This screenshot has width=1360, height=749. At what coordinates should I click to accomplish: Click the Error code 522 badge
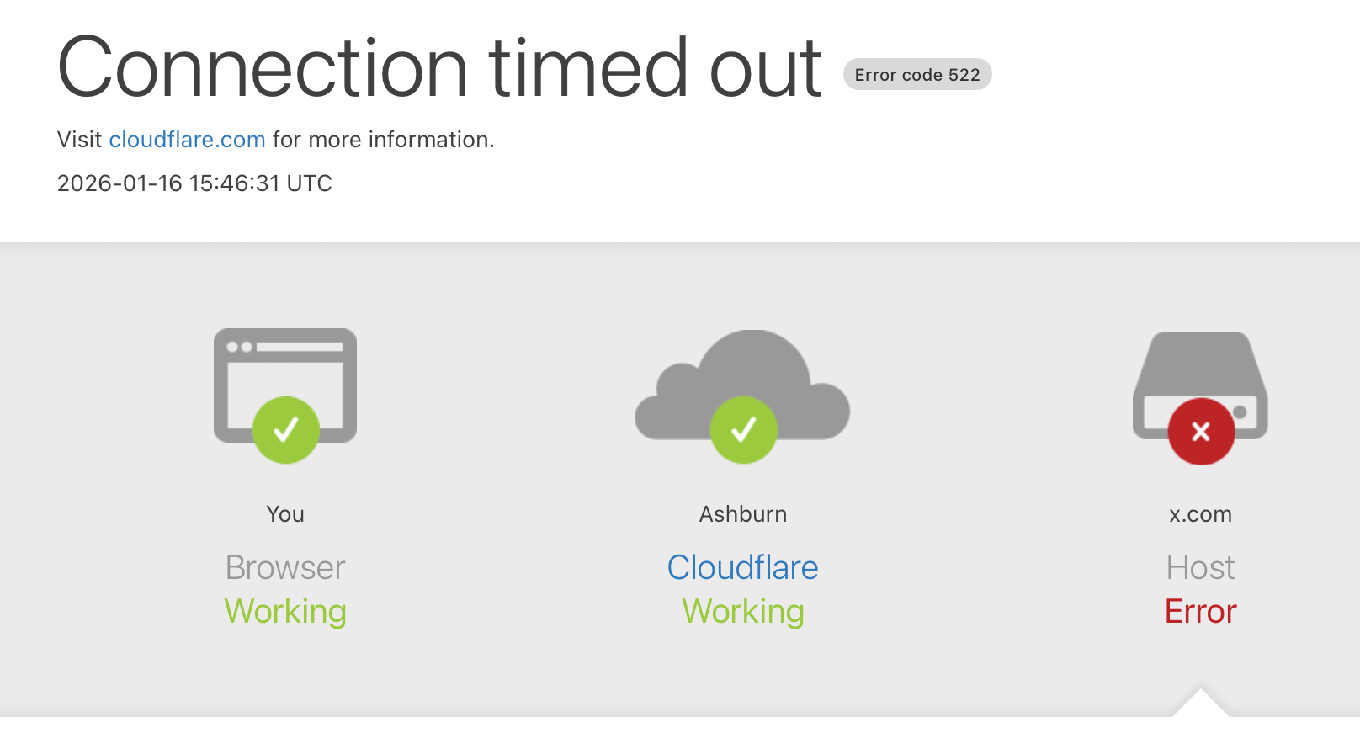coord(917,75)
